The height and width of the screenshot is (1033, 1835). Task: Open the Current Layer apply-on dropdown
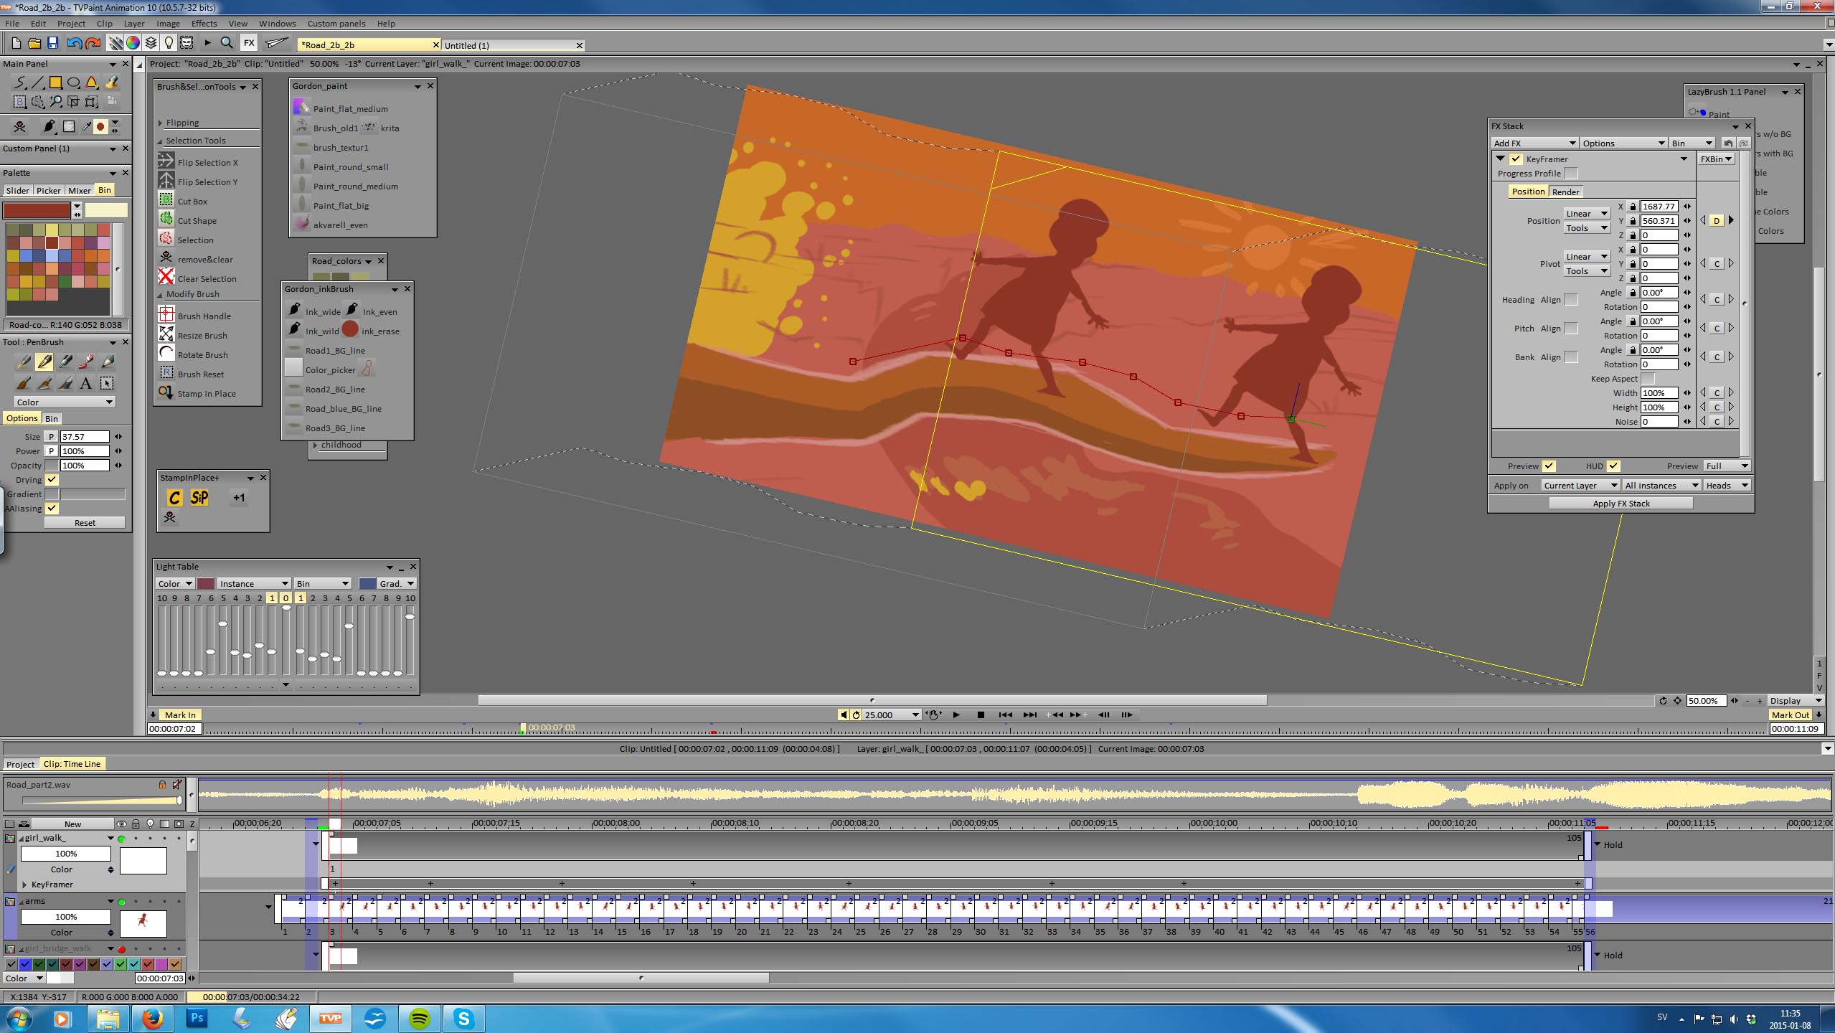click(1580, 486)
